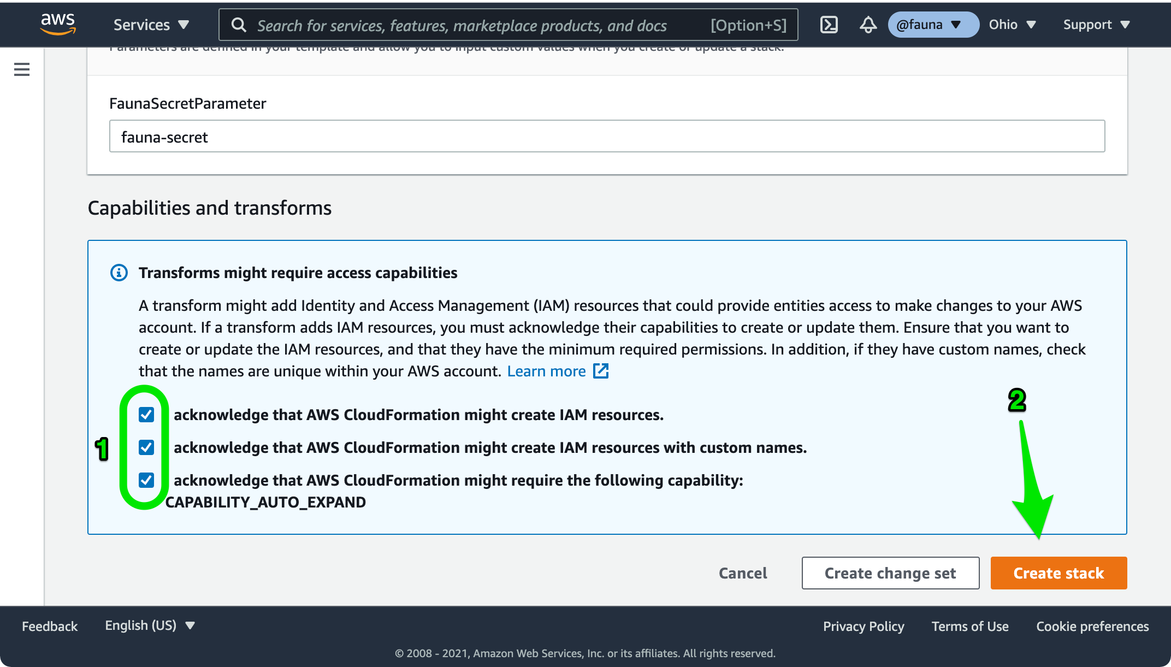1171x667 pixels.
Task: Focus the services search field
Action: tap(508, 25)
